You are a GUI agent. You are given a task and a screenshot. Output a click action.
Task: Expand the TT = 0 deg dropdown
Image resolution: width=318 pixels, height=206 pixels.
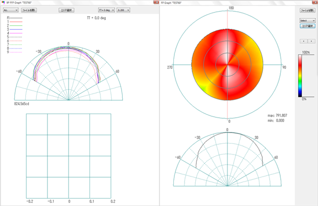(106, 9)
